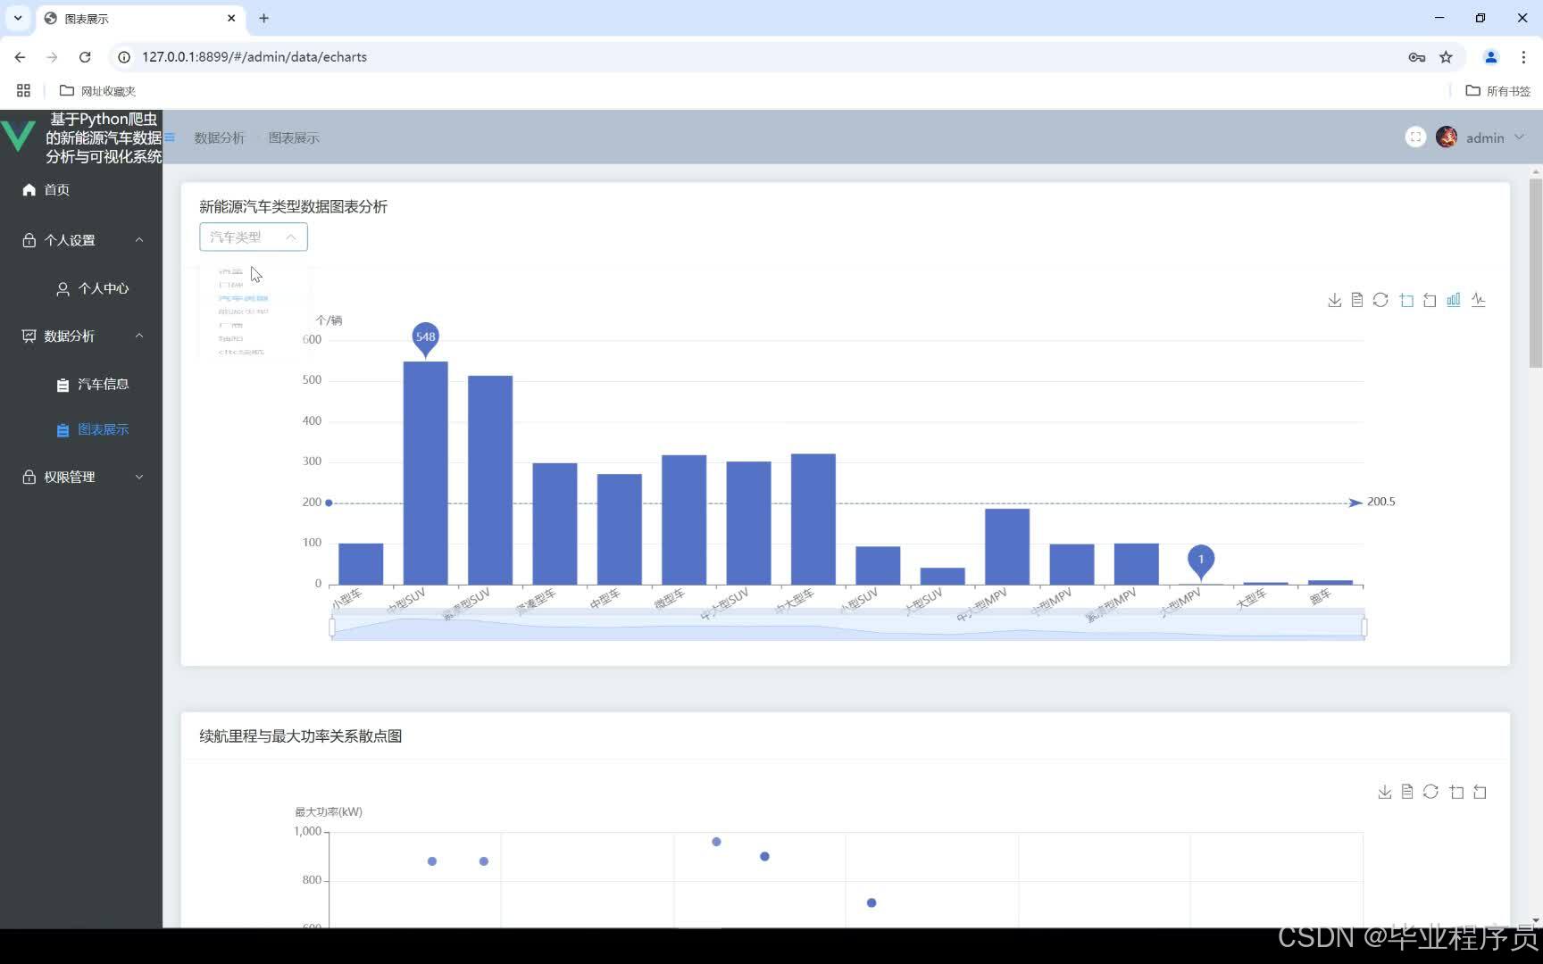Toggle fullscreen icon in header
1543x964 pixels.
click(1415, 137)
